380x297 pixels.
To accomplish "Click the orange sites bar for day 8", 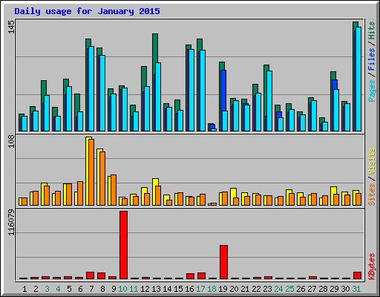I will tap(102, 178).
